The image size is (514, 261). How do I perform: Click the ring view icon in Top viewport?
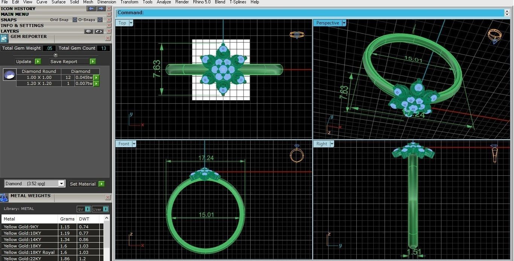(x=297, y=35)
